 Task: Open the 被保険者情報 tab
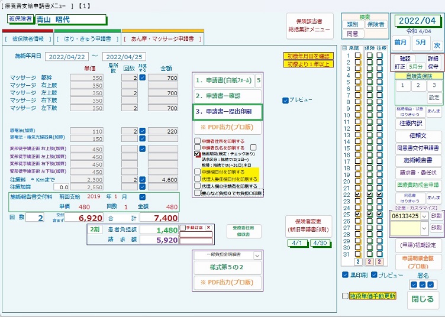tap(28, 39)
